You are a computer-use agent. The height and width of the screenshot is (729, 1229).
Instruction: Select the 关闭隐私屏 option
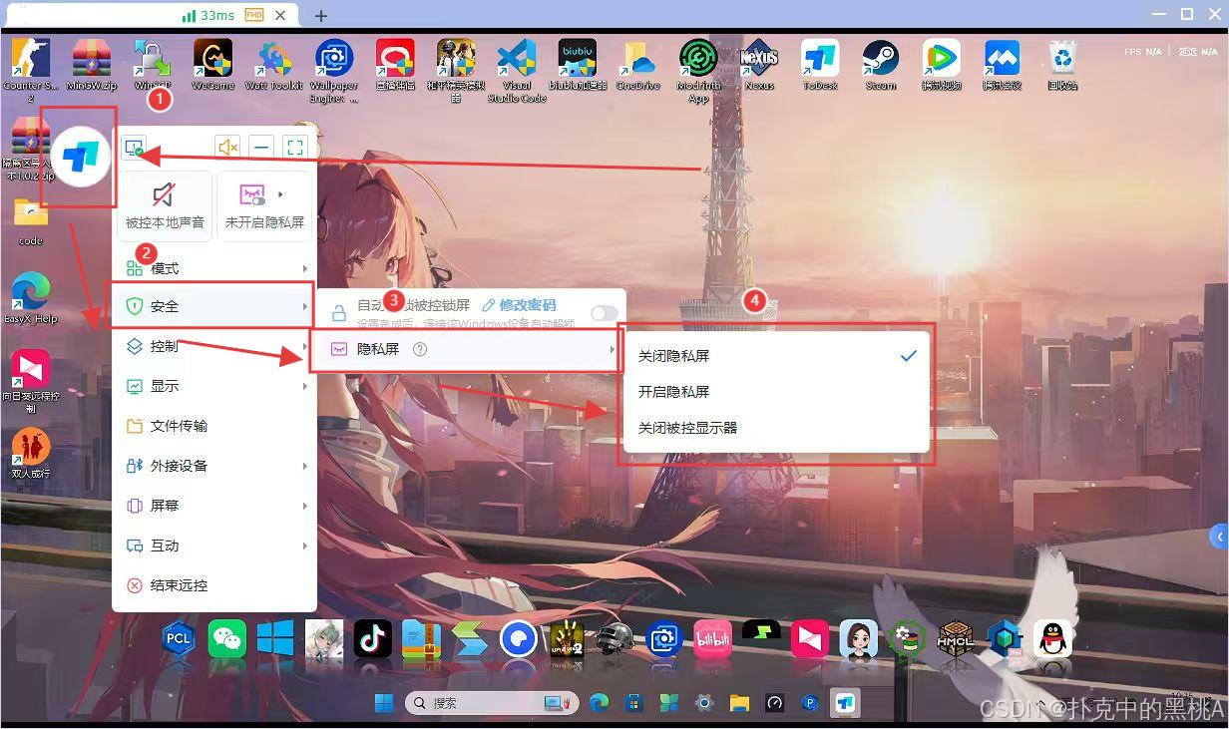pos(776,356)
